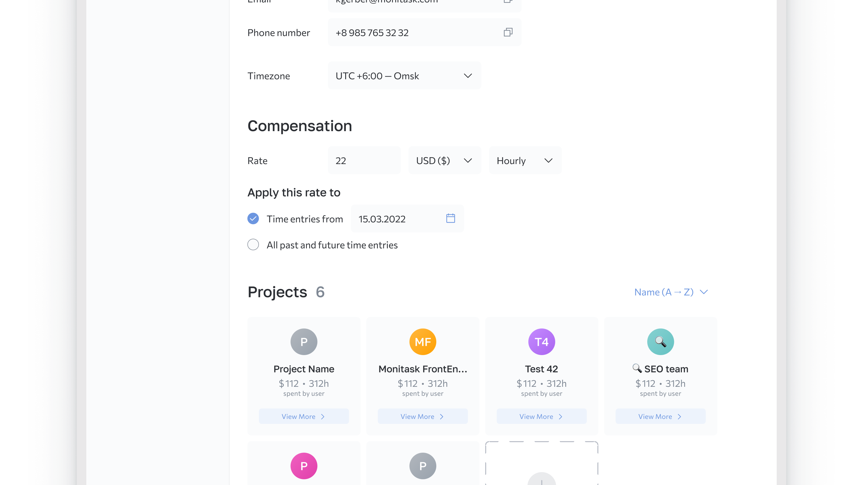Open the Hourly rate type dropdown
Image resolution: width=863 pixels, height=485 pixels.
pyautogui.click(x=525, y=161)
